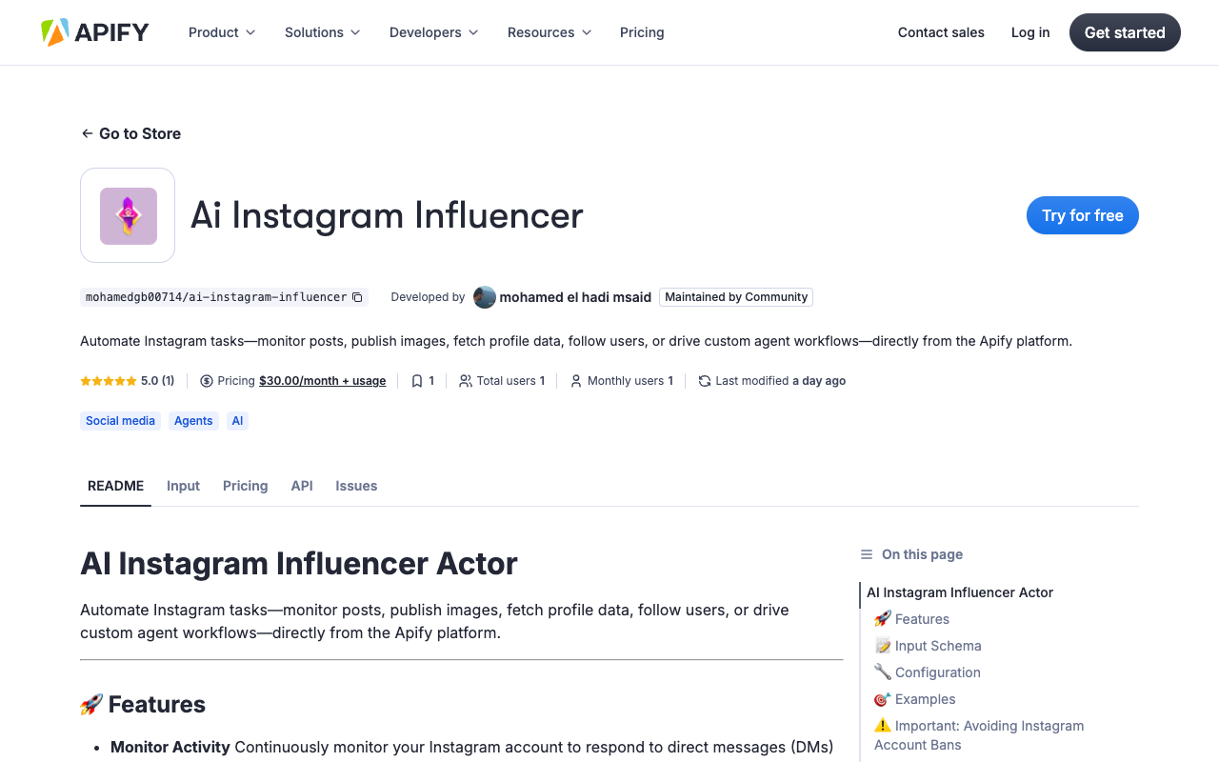Click Log in

(1030, 32)
